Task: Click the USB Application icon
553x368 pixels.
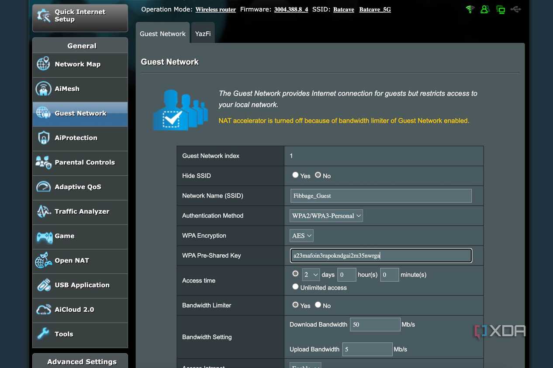Action: [x=44, y=285]
